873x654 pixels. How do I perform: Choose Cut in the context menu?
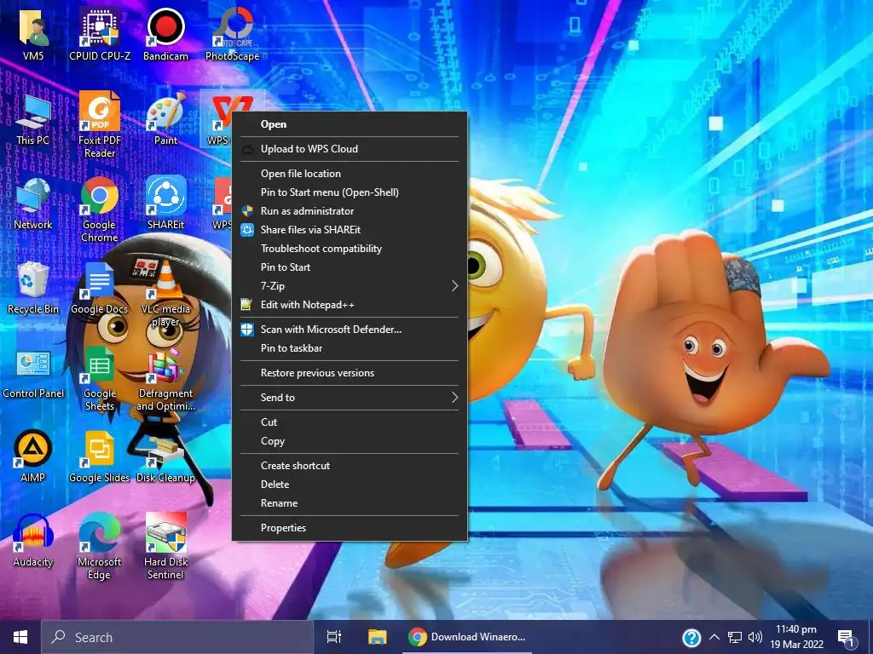click(x=349, y=422)
